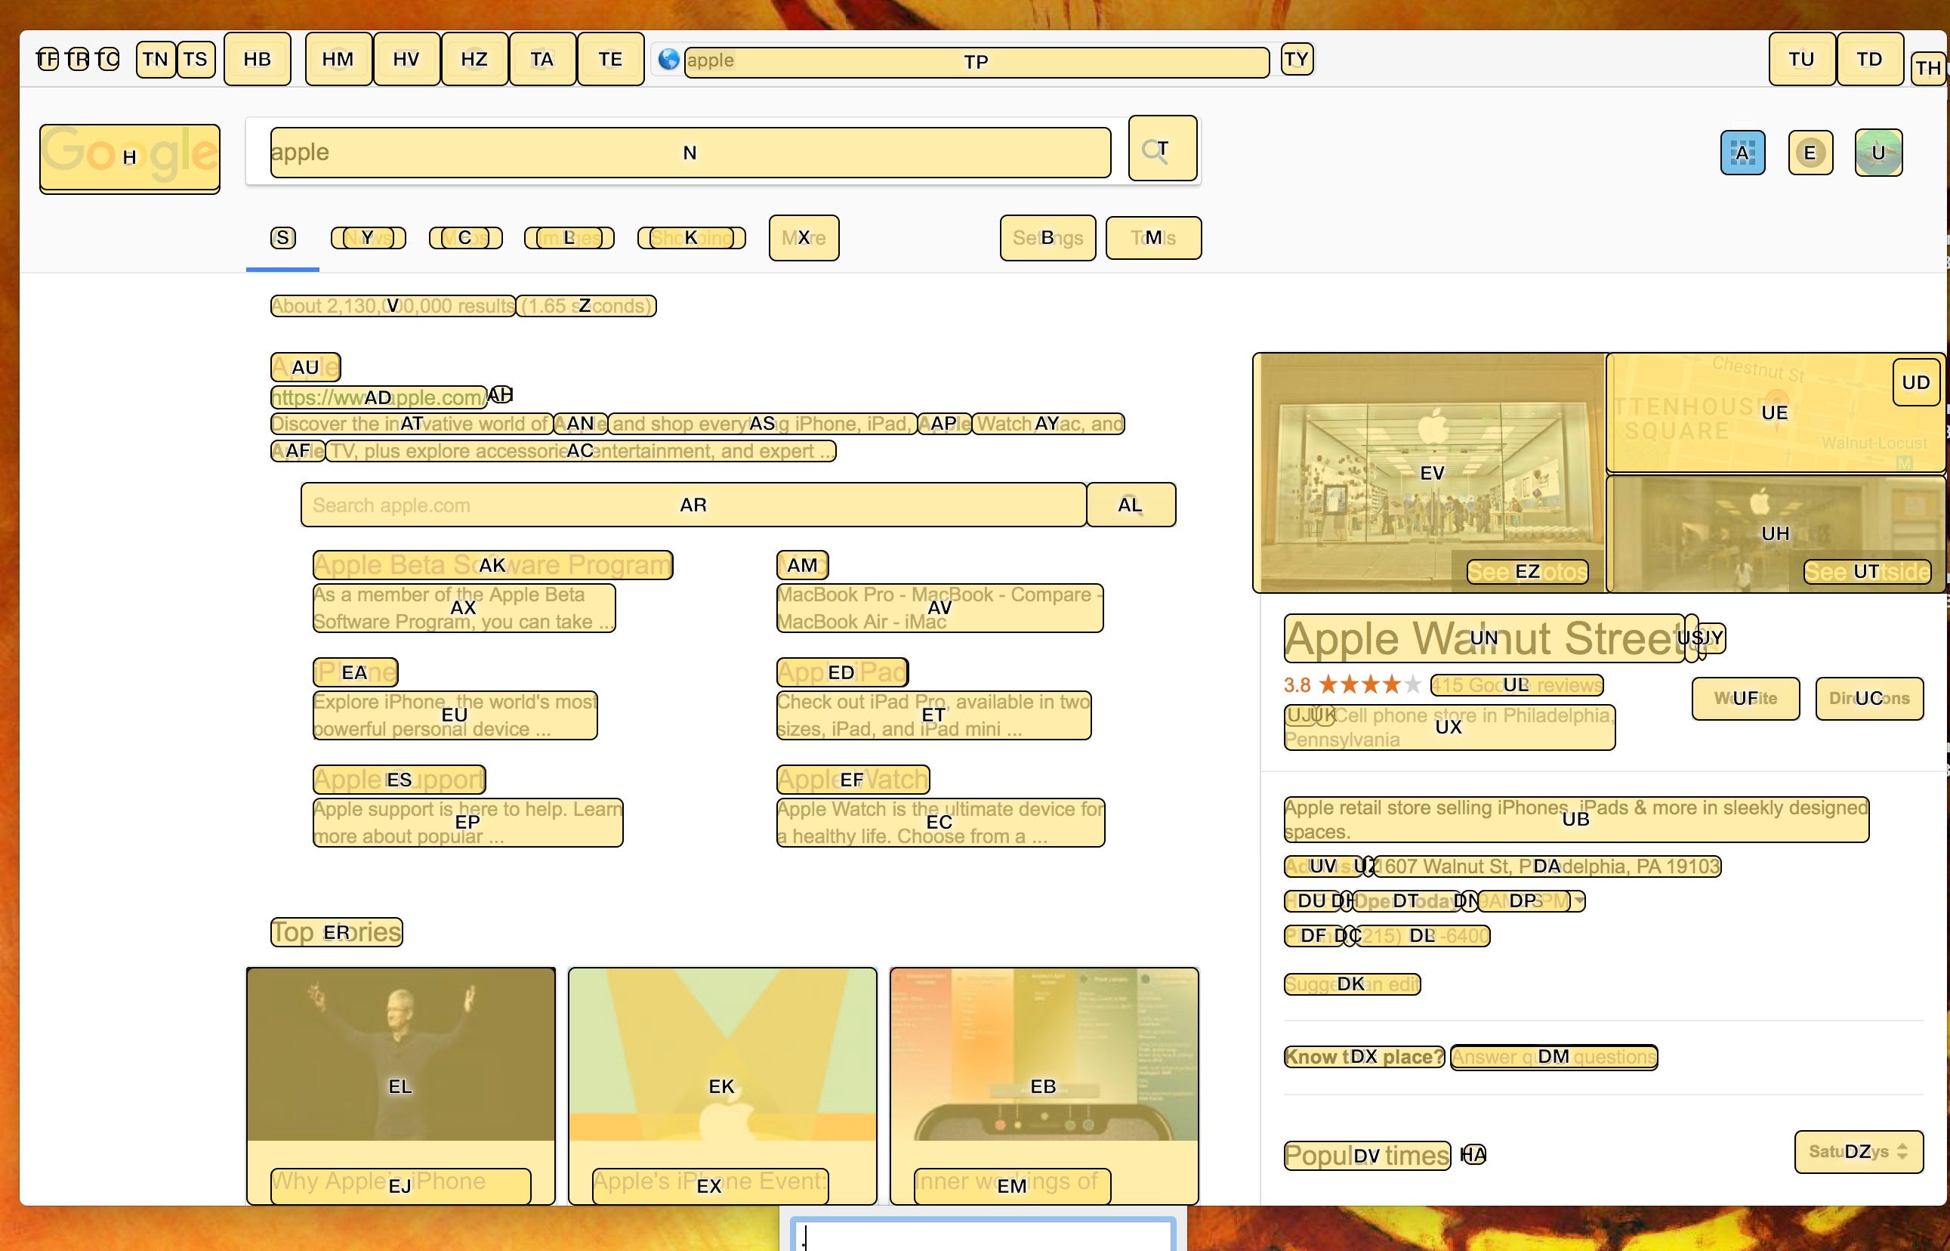Open the Google apps grid icon
Screen dimensions: 1950x1251
[x=1742, y=153]
